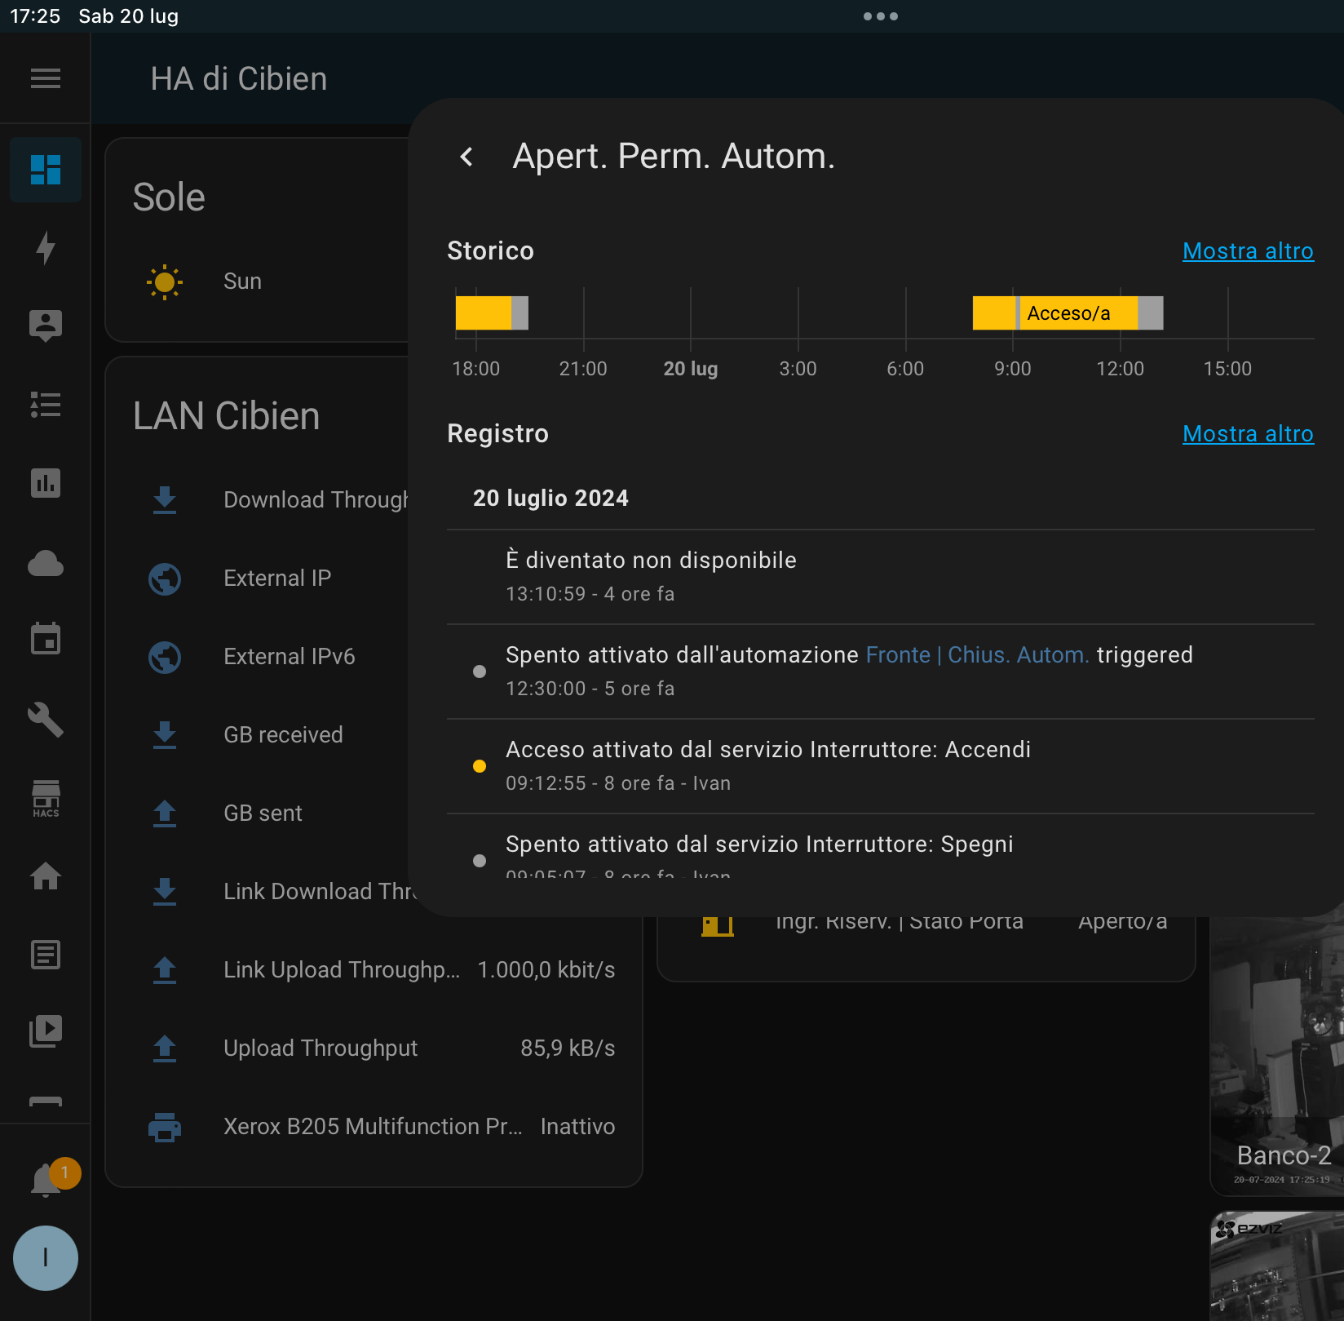The height and width of the screenshot is (1321, 1344).
Task: Open the Energy lightning bolt icon
Action: tap(46, 248)
